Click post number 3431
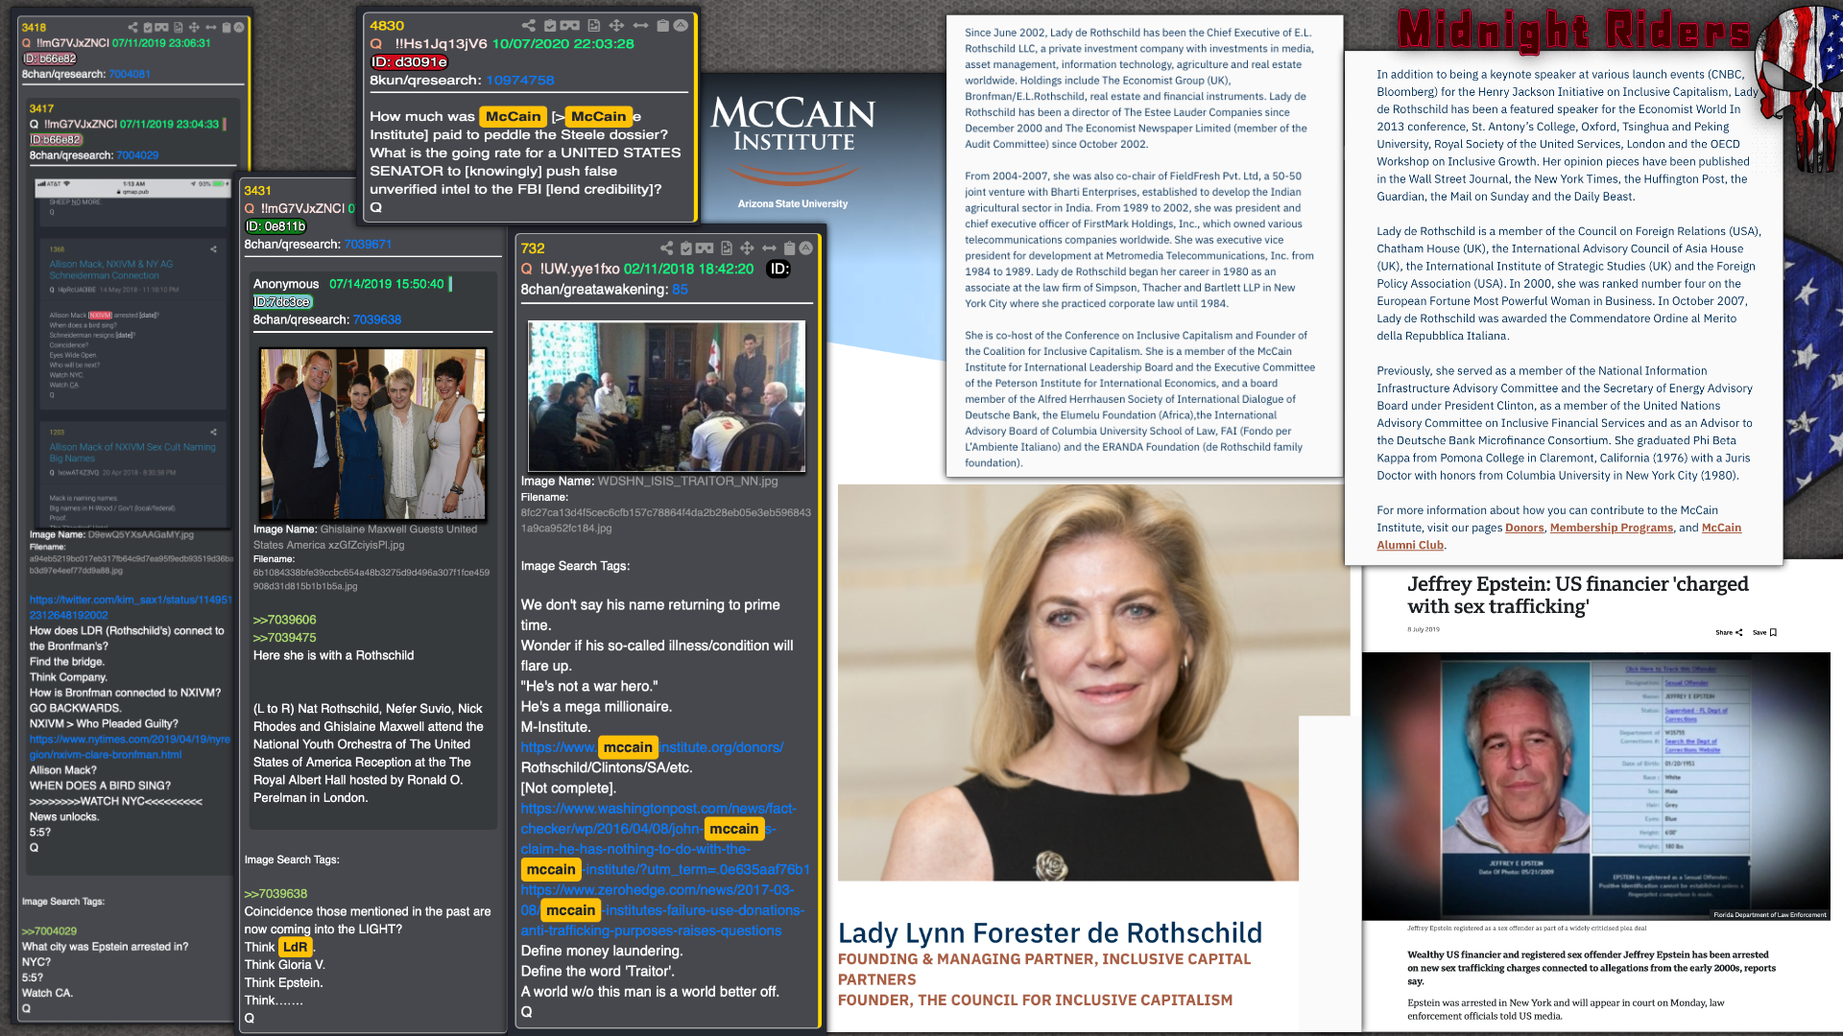 (x=257, y=191)
